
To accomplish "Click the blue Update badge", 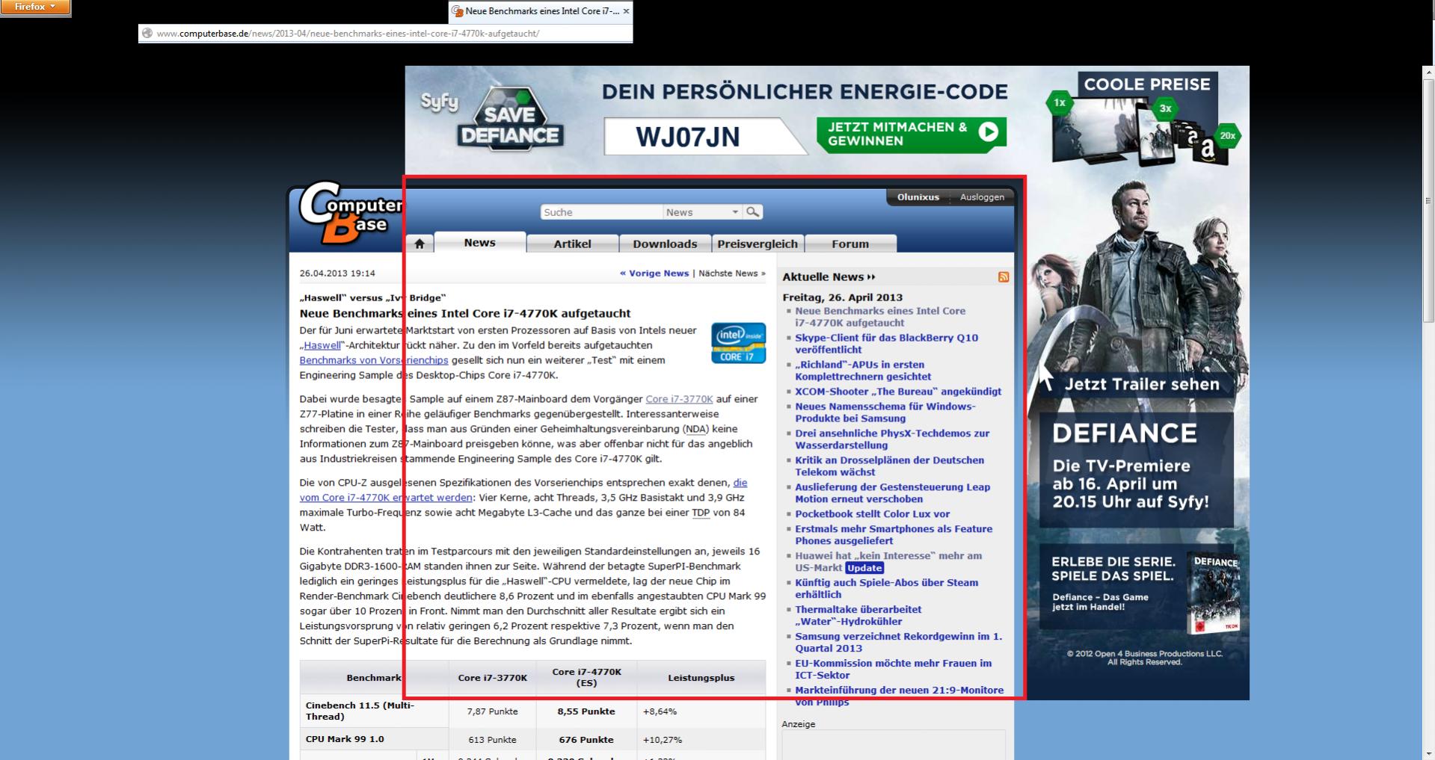I will pyautogui.click(x=864, y=568).
